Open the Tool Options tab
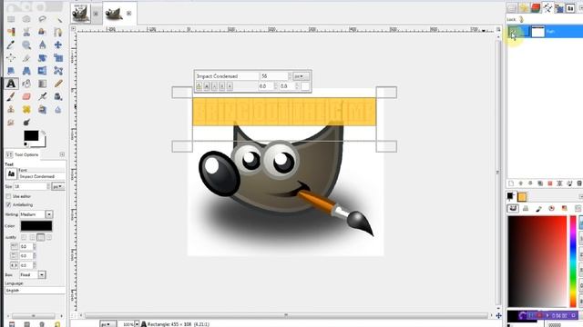The width and height of the screenshot is (583, 327). (23, 154)
